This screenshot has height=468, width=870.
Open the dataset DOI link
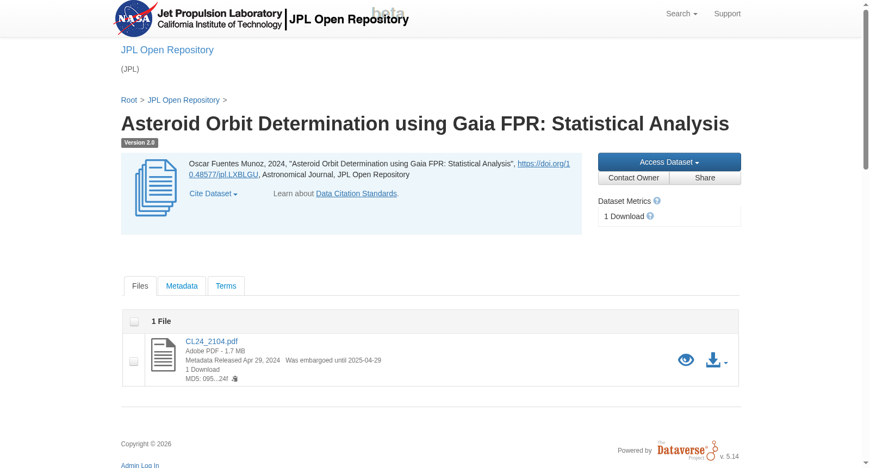(380, 169)
